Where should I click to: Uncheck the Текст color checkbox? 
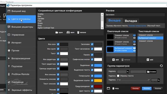tap(58, 53)
